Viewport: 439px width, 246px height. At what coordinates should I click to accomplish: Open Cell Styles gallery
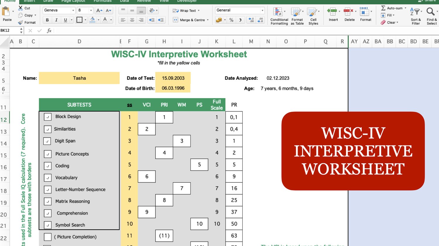tap(313, 16)
